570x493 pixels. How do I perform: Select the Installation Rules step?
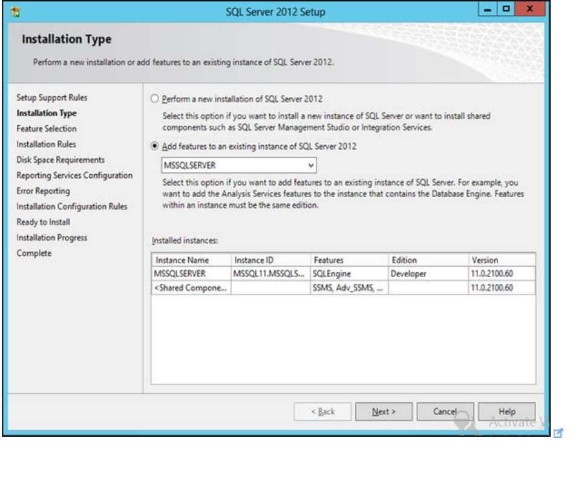46,144
